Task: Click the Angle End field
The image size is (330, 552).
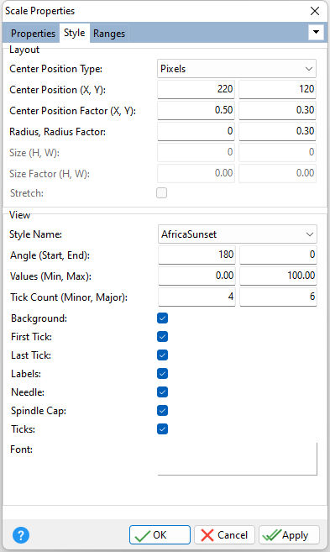Action: click(278, 255)
